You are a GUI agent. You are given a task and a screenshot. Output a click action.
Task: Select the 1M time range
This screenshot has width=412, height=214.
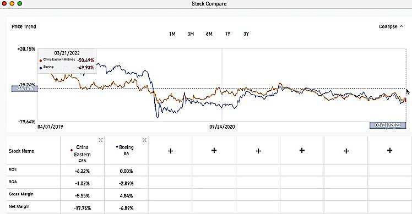(172, 34)
